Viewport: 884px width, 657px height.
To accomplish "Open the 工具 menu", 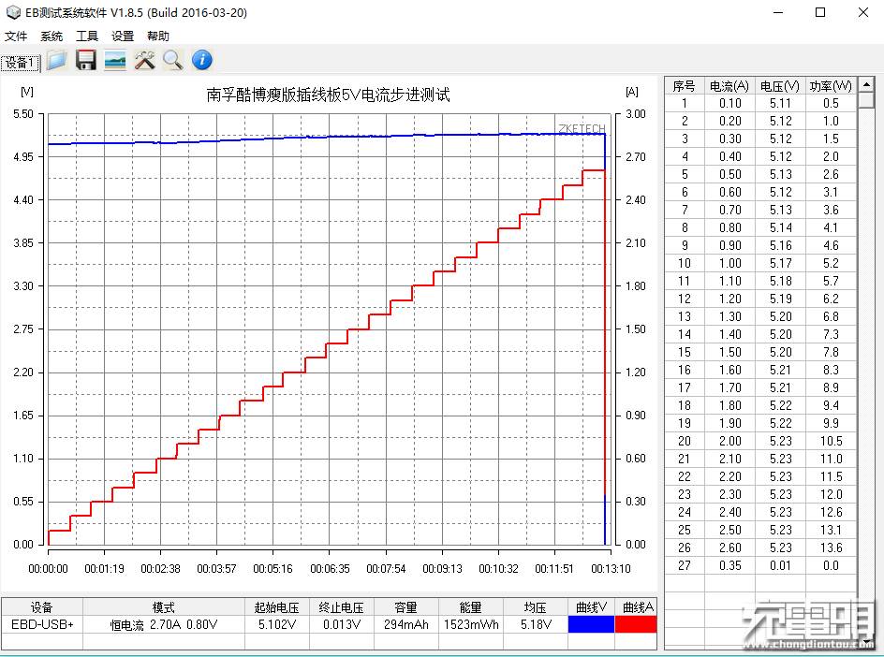I will (87, 36).
